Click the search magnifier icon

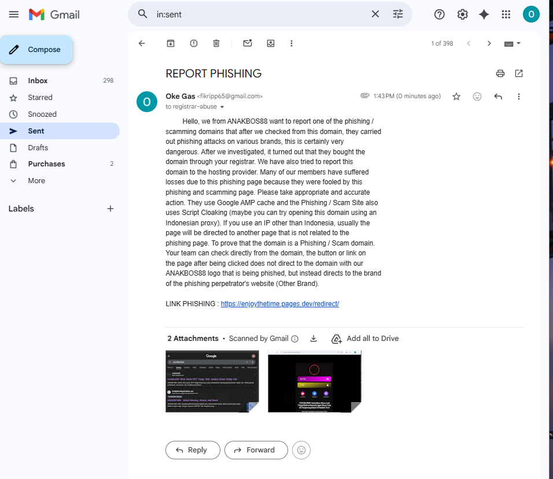tap(142, 14)
